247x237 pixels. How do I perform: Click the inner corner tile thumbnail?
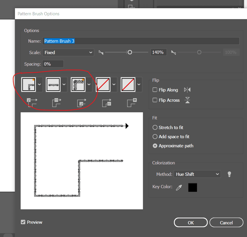[x=78, y=84]
